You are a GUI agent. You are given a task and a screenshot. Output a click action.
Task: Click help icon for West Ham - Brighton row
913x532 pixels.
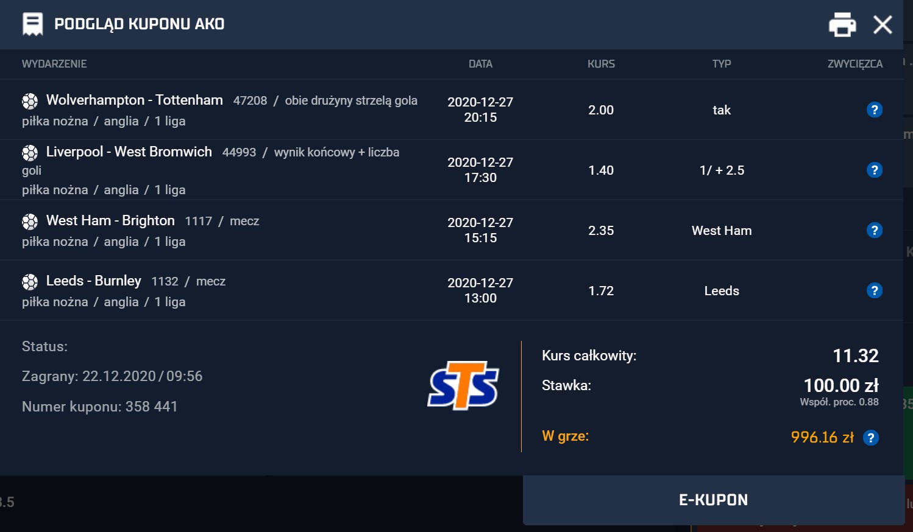[874, 230]
